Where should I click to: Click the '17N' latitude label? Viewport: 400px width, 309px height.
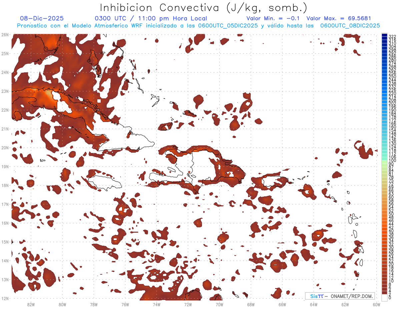click(5, 204)
